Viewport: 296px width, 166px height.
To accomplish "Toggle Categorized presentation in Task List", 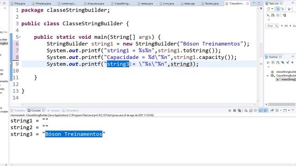I will 277,9.
